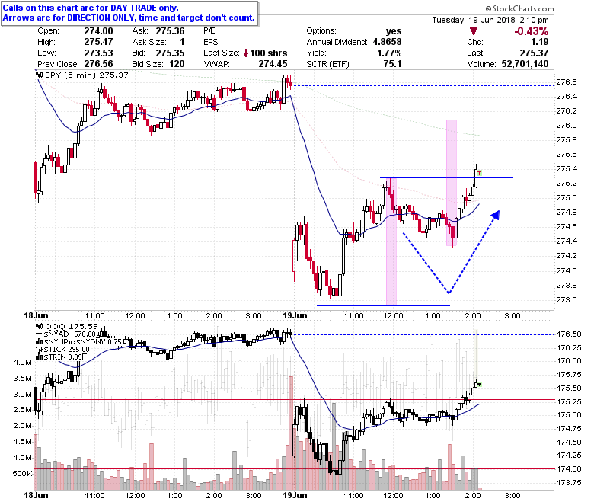This screenshot has width=594, height=502.
Task: Click the 274.0 price axis label
Action: coord(567,271)
